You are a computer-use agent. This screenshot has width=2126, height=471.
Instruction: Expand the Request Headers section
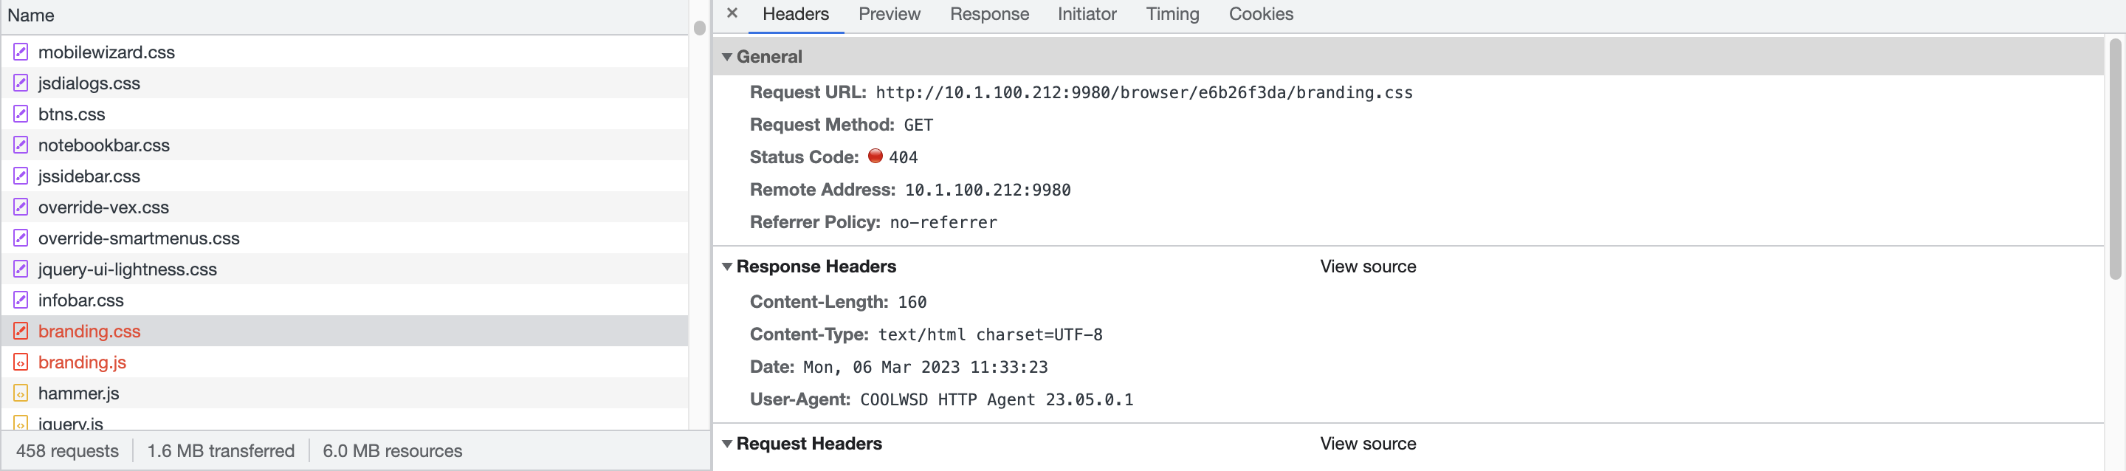coord(727,443)
